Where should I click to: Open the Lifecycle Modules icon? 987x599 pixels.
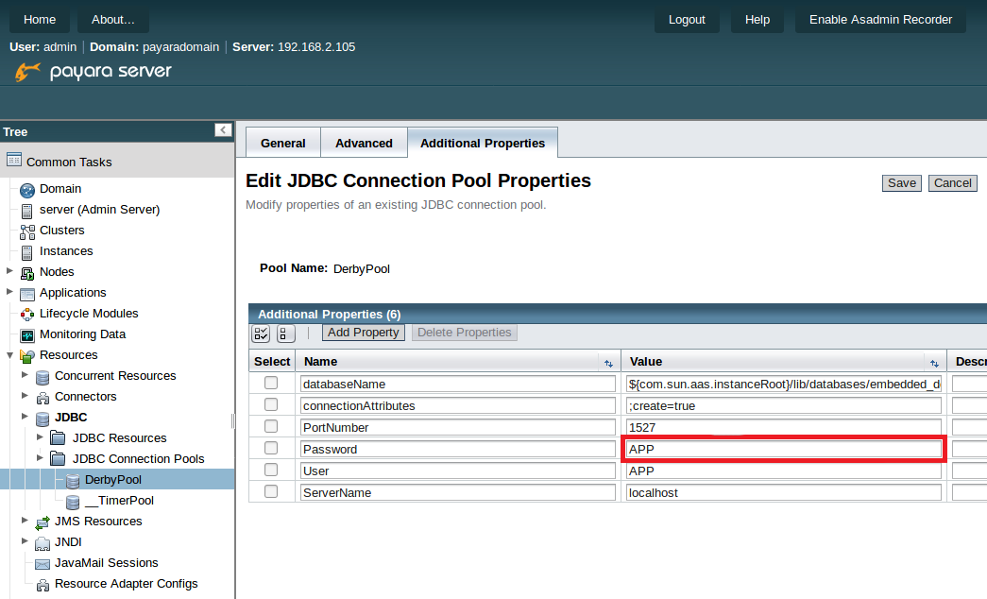pyautogui.click(x=27, y=315)
